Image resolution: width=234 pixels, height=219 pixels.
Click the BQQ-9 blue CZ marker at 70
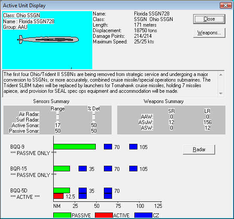click(x=108, y=146)
